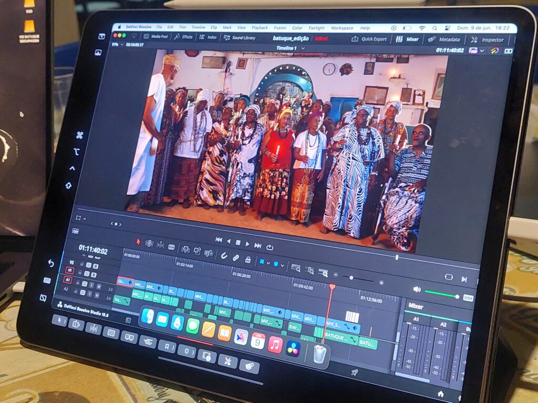Open the Metadata panel
538x403 pixels.
point(444,40)
